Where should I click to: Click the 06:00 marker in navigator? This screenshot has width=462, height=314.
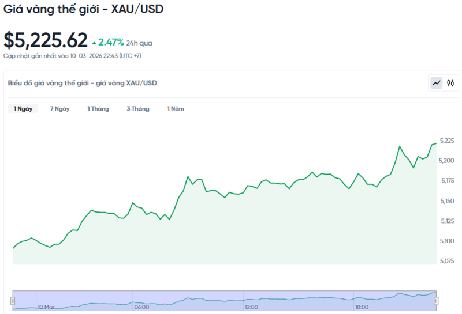141,307
